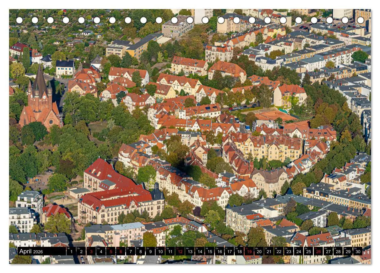Select day 7 in the calendar strip
380x273 pixels.
click(x=131, y=251)
